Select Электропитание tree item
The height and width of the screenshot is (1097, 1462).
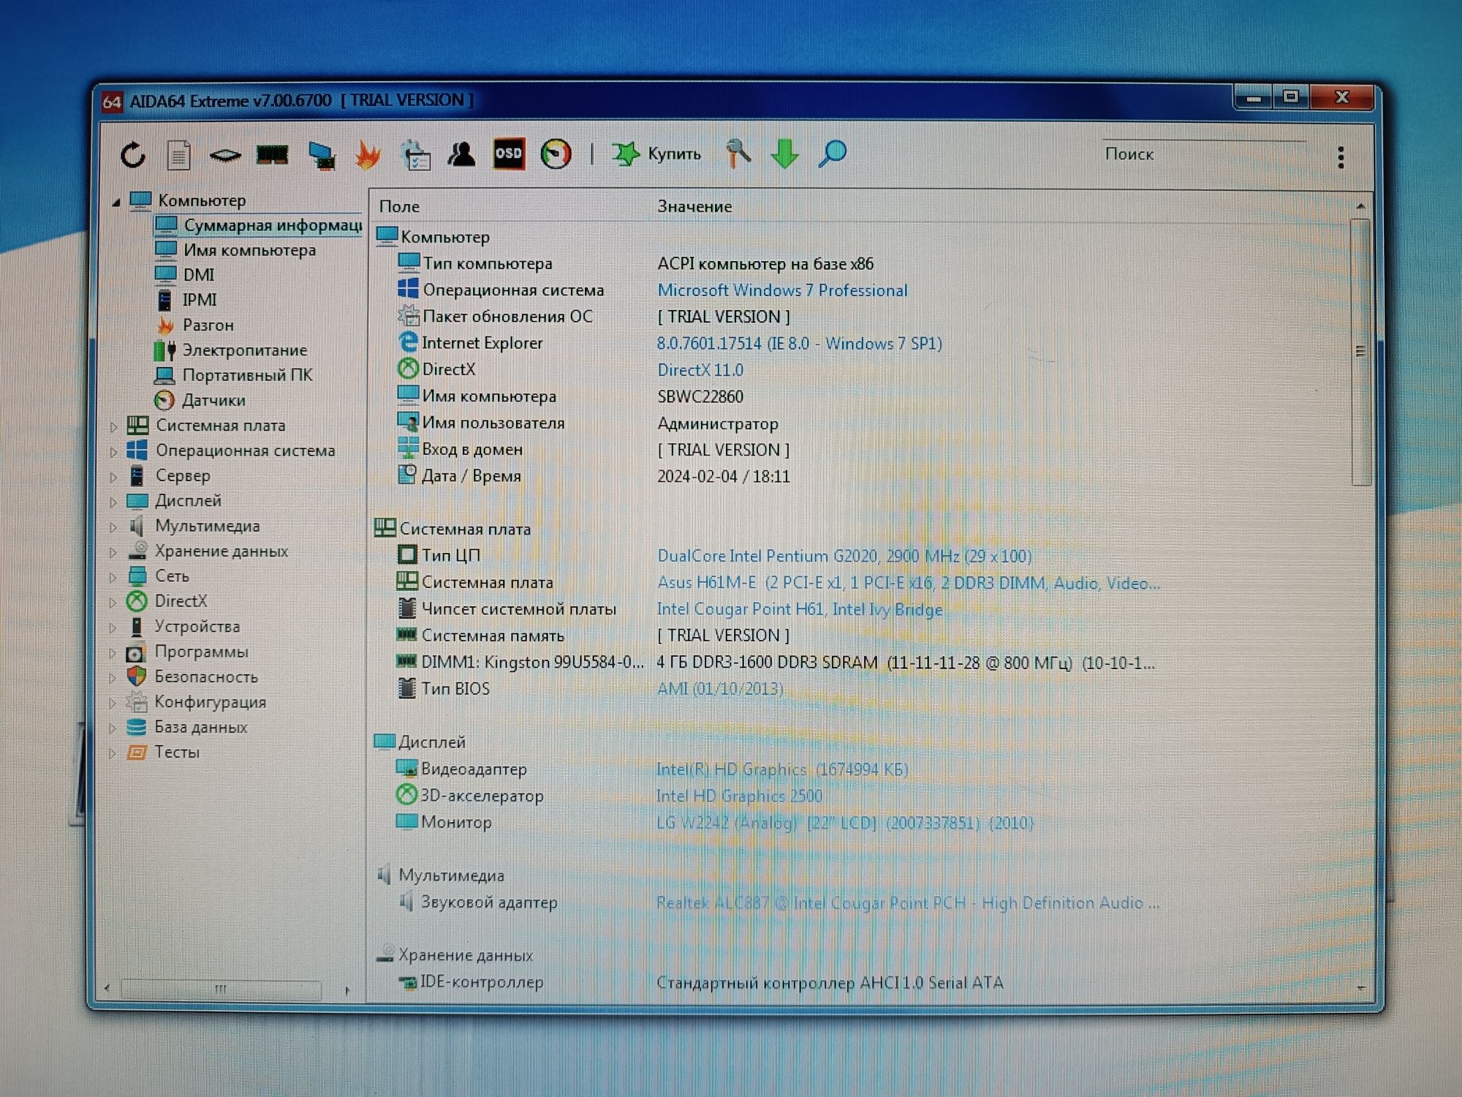point(231,350)
